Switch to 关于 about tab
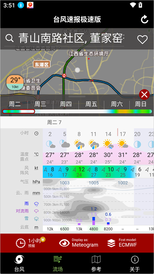154x274 pixels. coord(135,263)
